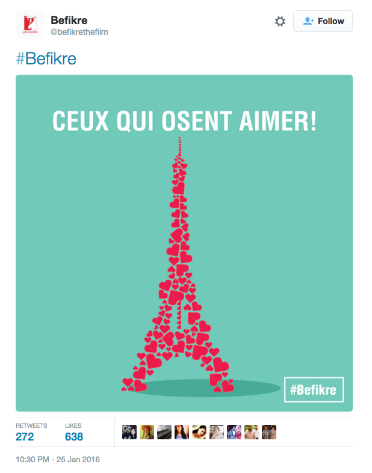View the 638 likes list

click(x=74, y=436)
